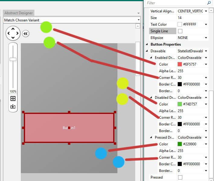Click the export icon under the zoom slider
214x181 pixels.
click(13, 106)
